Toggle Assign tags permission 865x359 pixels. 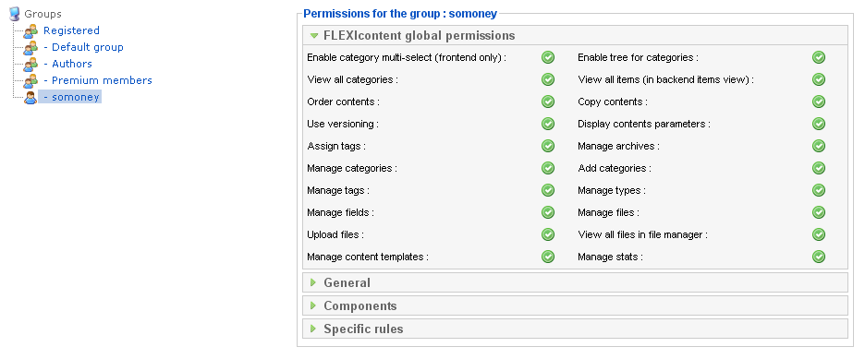click(548, 146)
